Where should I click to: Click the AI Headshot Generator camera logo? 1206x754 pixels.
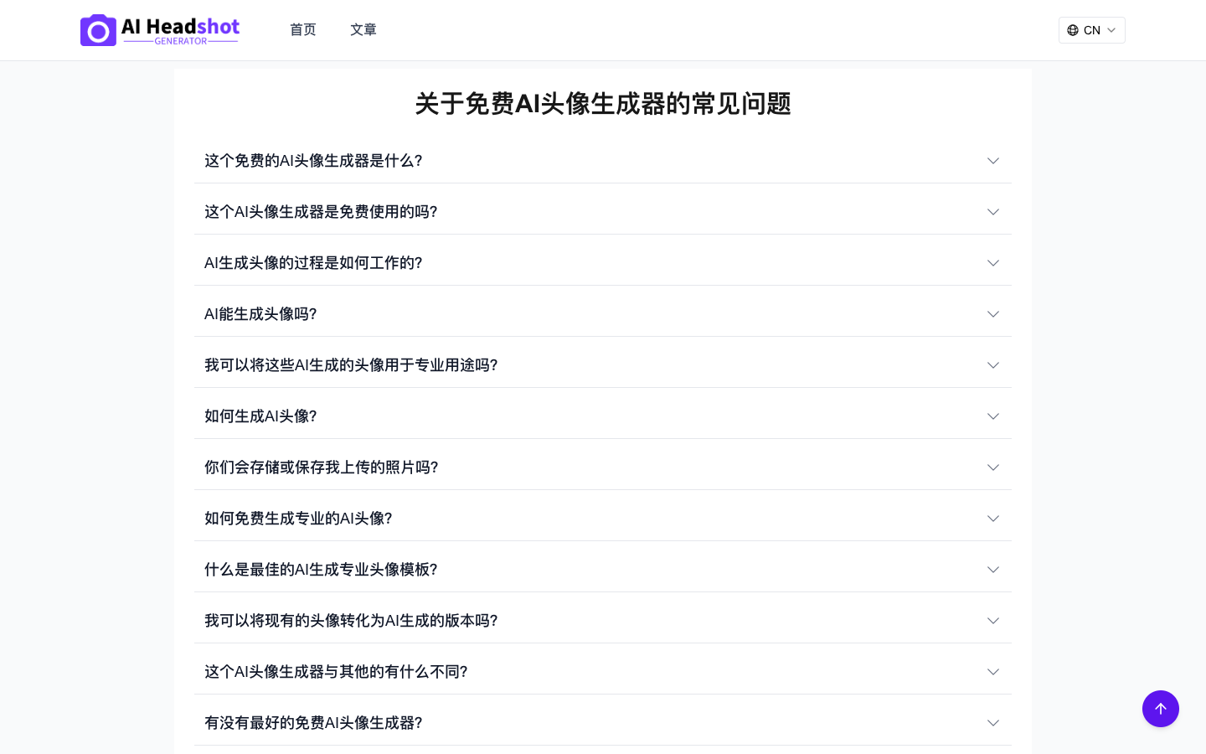pyautogui.click(x=98, y=30)
